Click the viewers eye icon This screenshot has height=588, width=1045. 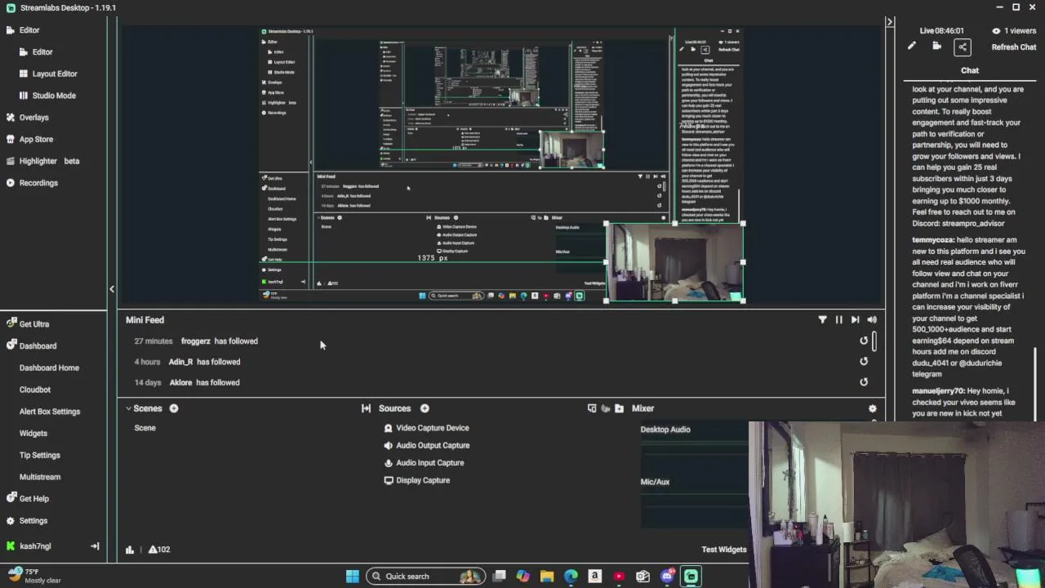tap(996, 31)
